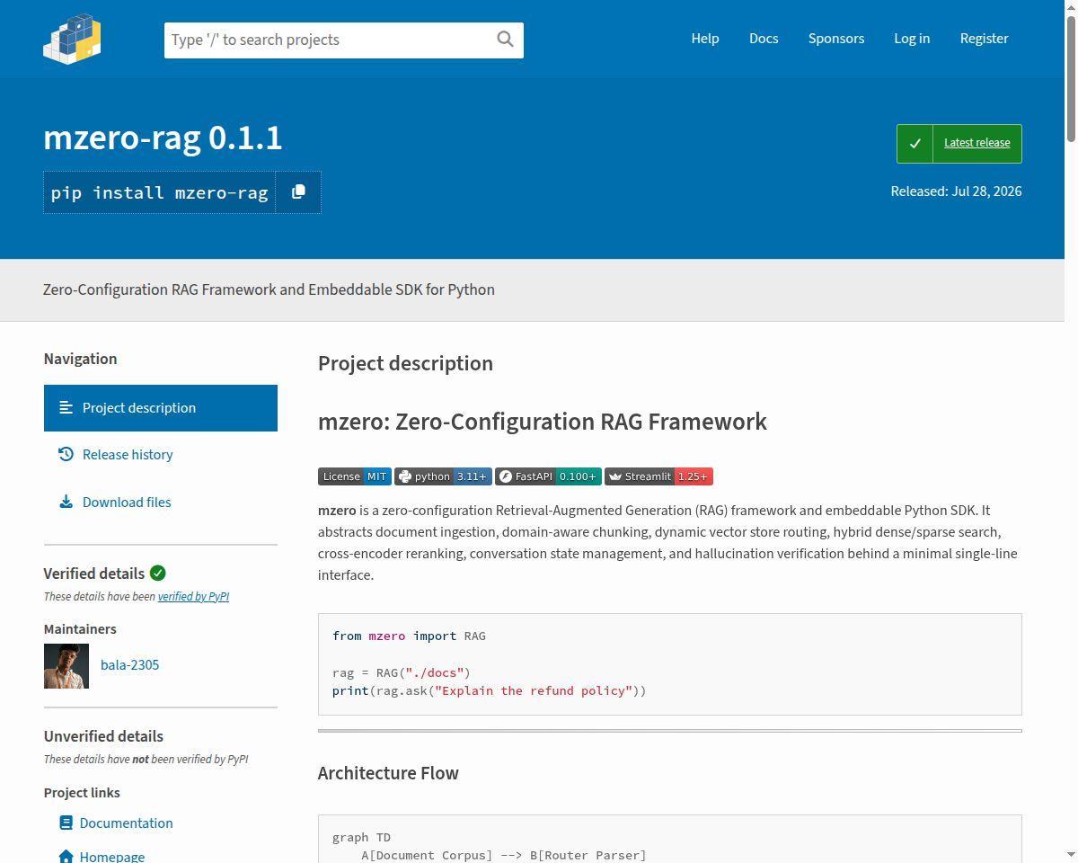Open 'verified by PyPI' link
This screenshot has height=863, width=1078.
193,596
